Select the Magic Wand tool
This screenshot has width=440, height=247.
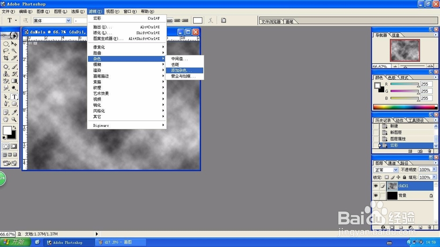(14, 51)
